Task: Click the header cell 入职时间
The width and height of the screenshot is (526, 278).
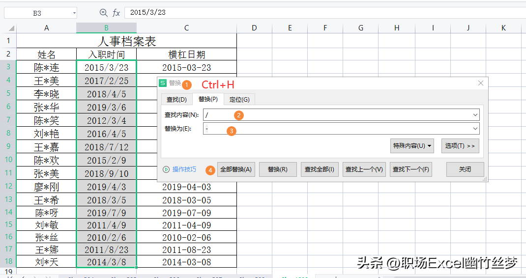Action: click(106, 55)
